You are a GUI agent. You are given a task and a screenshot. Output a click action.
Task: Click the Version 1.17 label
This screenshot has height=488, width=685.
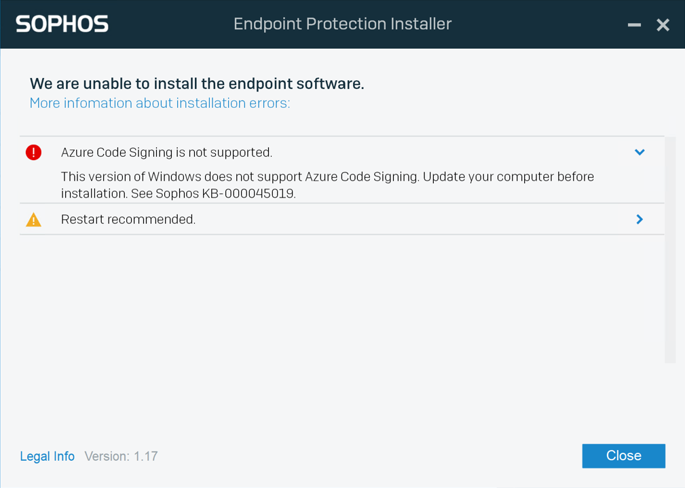click(x=121, y=456)
